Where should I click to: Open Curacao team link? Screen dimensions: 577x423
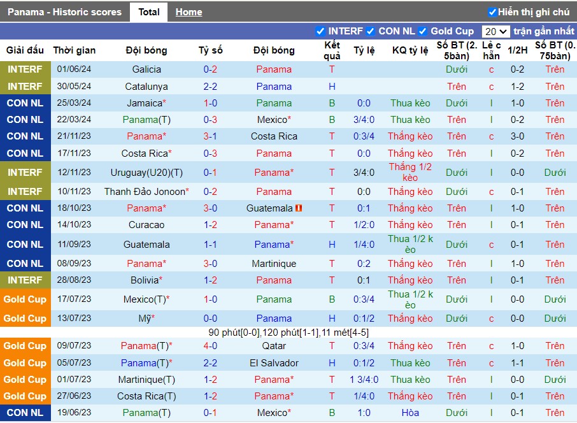[146, 225]
